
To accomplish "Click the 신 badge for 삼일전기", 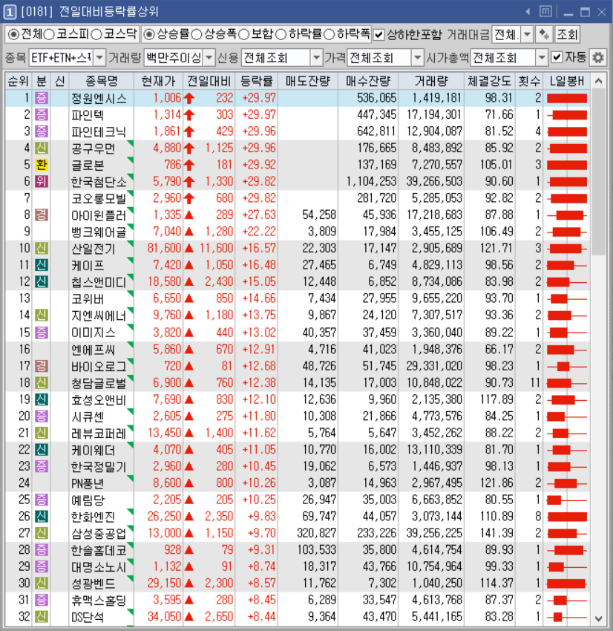I will [x=42, y=248].
